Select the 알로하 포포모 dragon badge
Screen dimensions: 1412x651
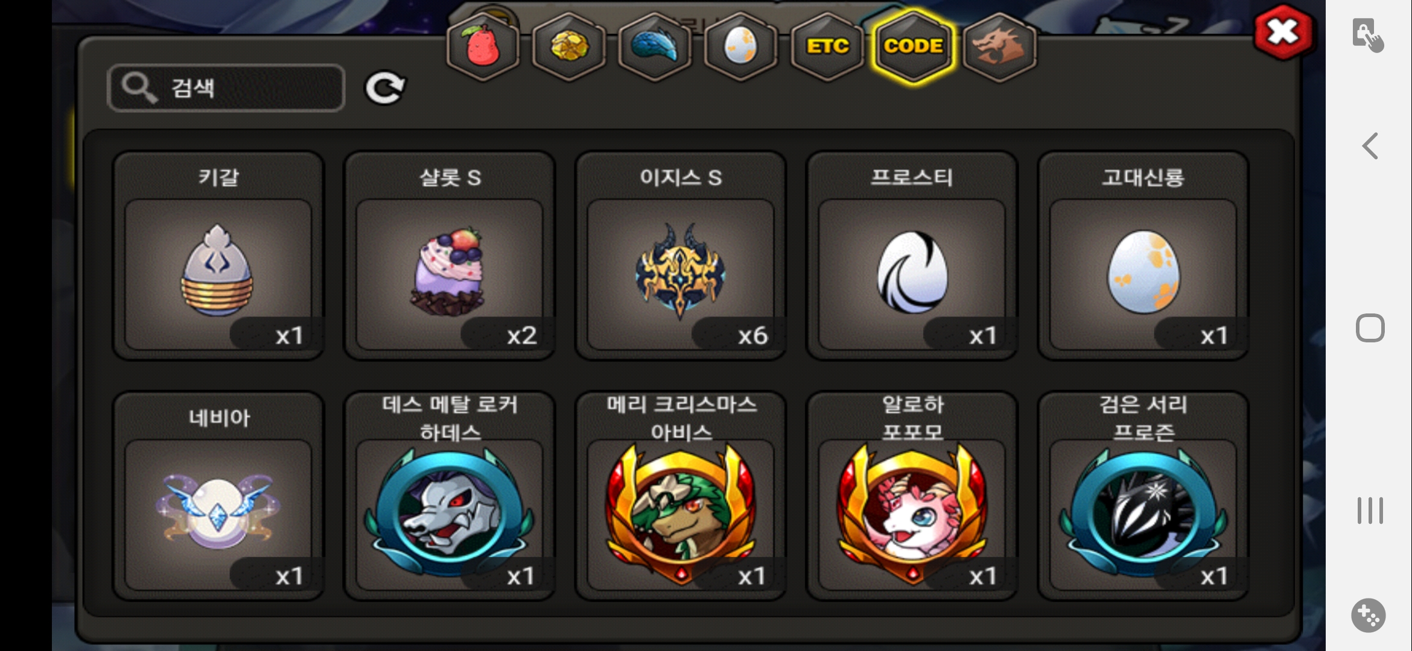click(912, 495)
